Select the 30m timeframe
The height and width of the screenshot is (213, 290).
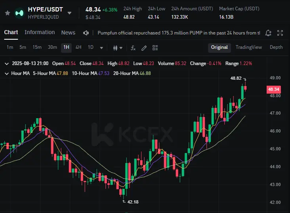pos(52,48)
